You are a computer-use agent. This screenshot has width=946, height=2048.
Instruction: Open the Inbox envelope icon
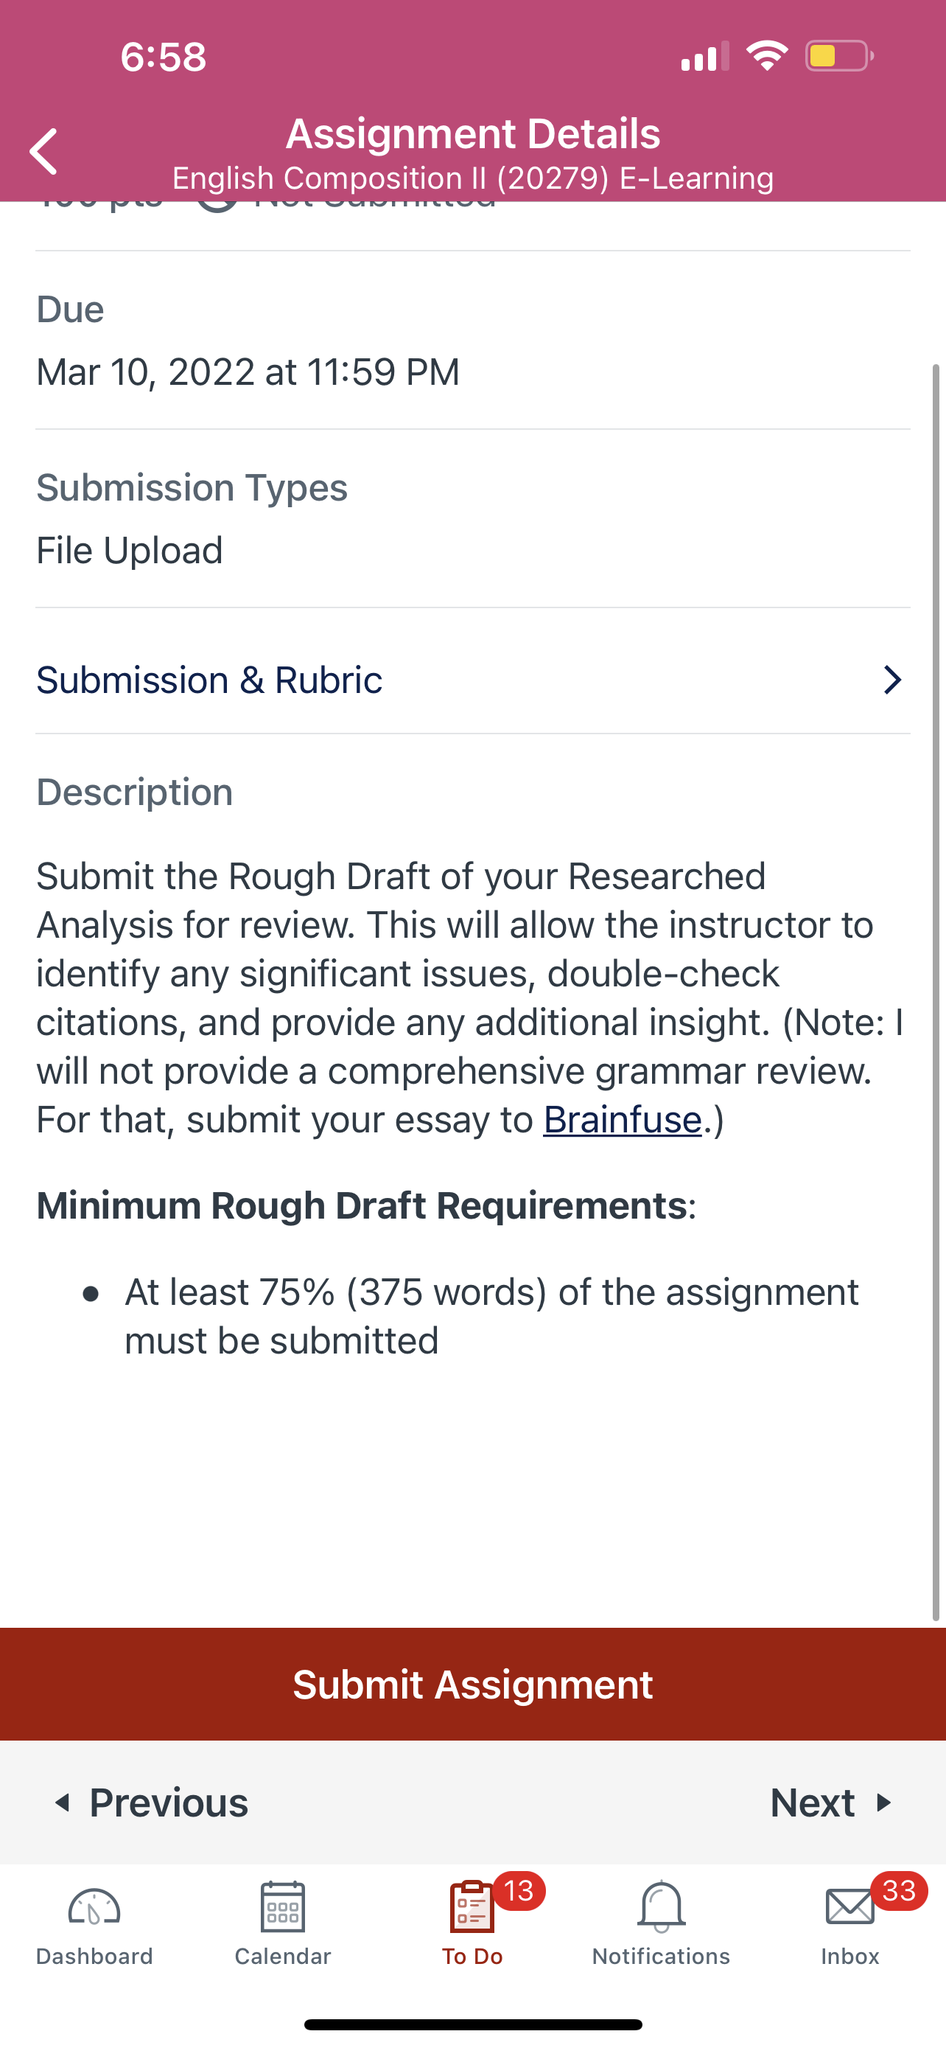pos(850,1906)
